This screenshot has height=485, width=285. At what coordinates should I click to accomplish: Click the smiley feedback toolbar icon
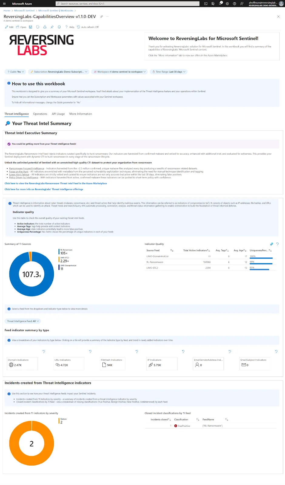coord(59,27)
